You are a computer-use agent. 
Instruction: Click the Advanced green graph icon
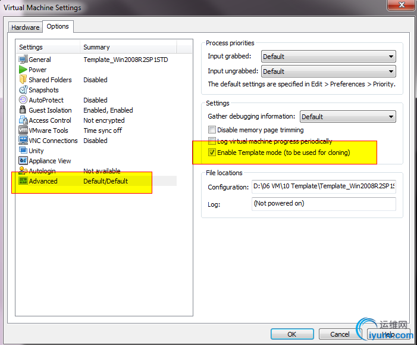pyautogui.click(x=23, y=181)
